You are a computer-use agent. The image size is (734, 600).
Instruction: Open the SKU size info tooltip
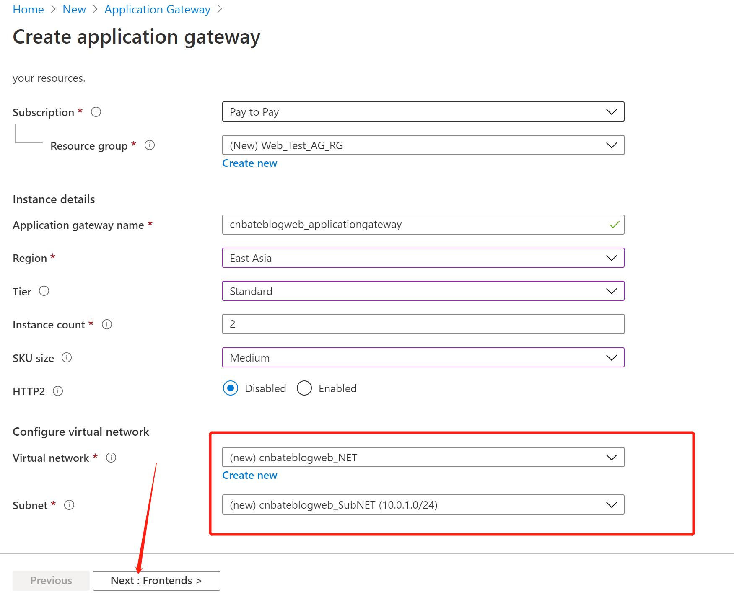(66, 358)
